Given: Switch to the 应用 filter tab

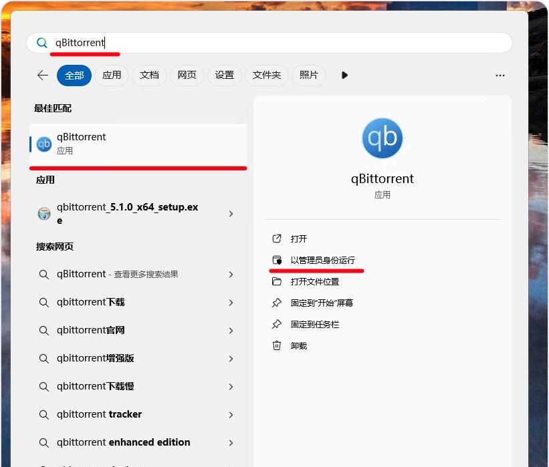Looking at the screenshot, I should [x=112, y=75].
